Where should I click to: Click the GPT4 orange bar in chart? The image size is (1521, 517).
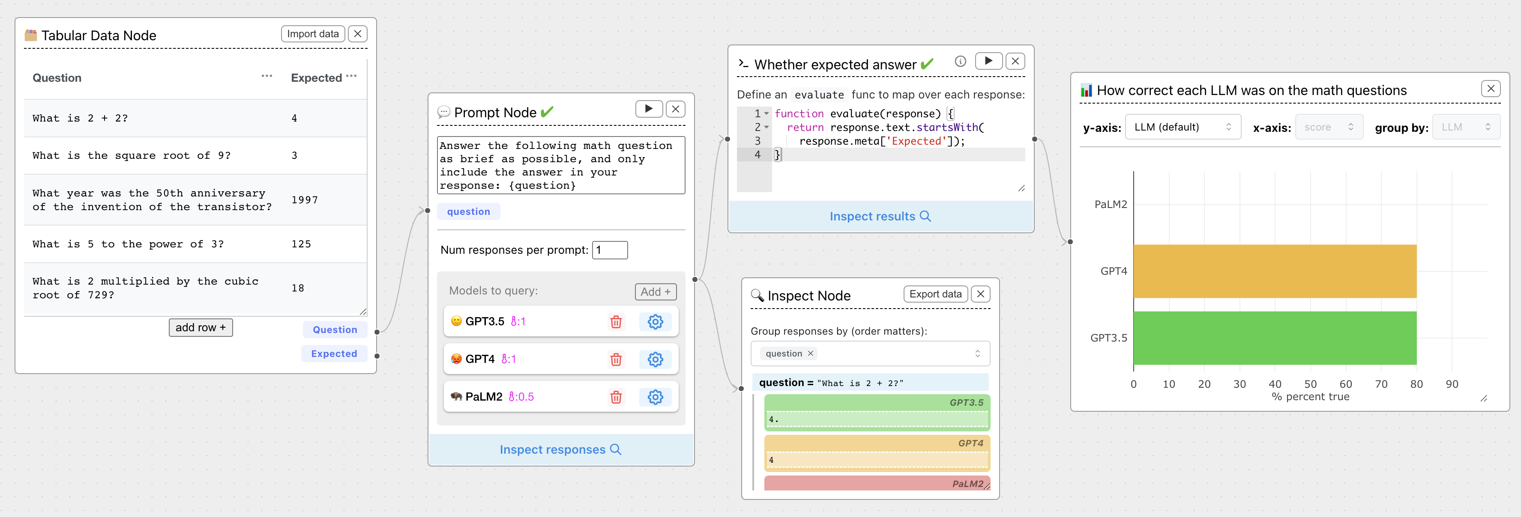1274,271
